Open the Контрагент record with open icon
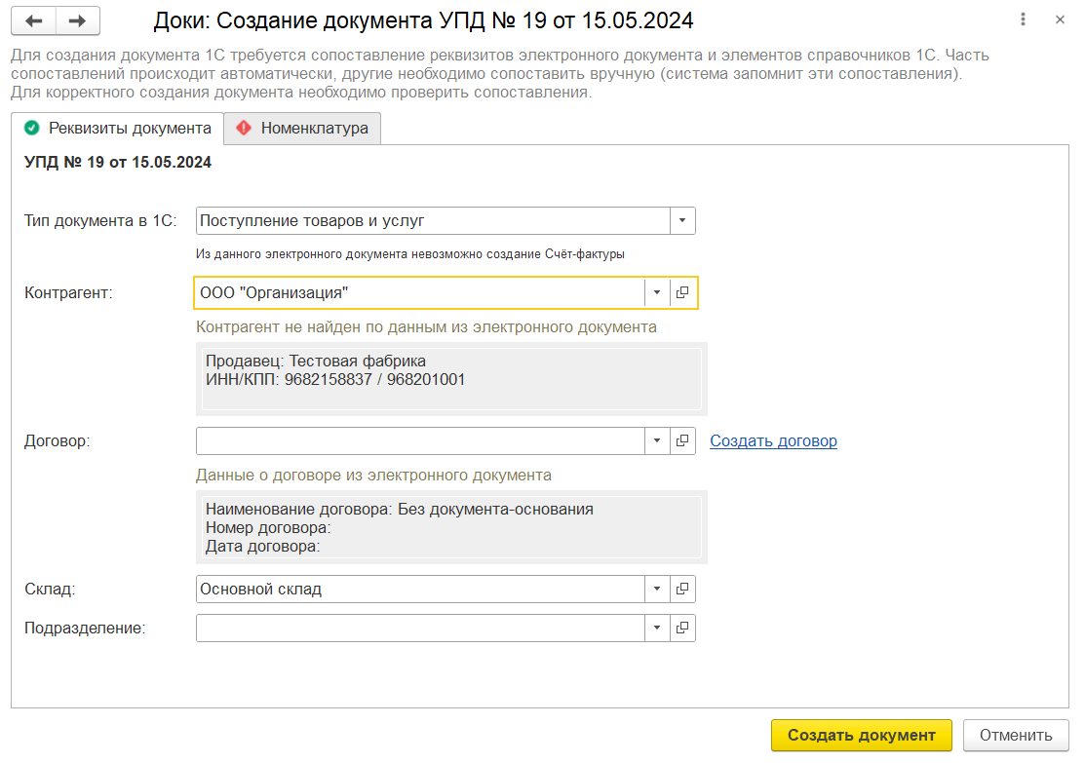This screenshot has height=763, width=1085. click(682, 292)
